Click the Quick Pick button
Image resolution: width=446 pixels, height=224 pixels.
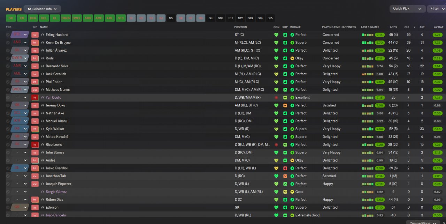click(x=401, y=9)
